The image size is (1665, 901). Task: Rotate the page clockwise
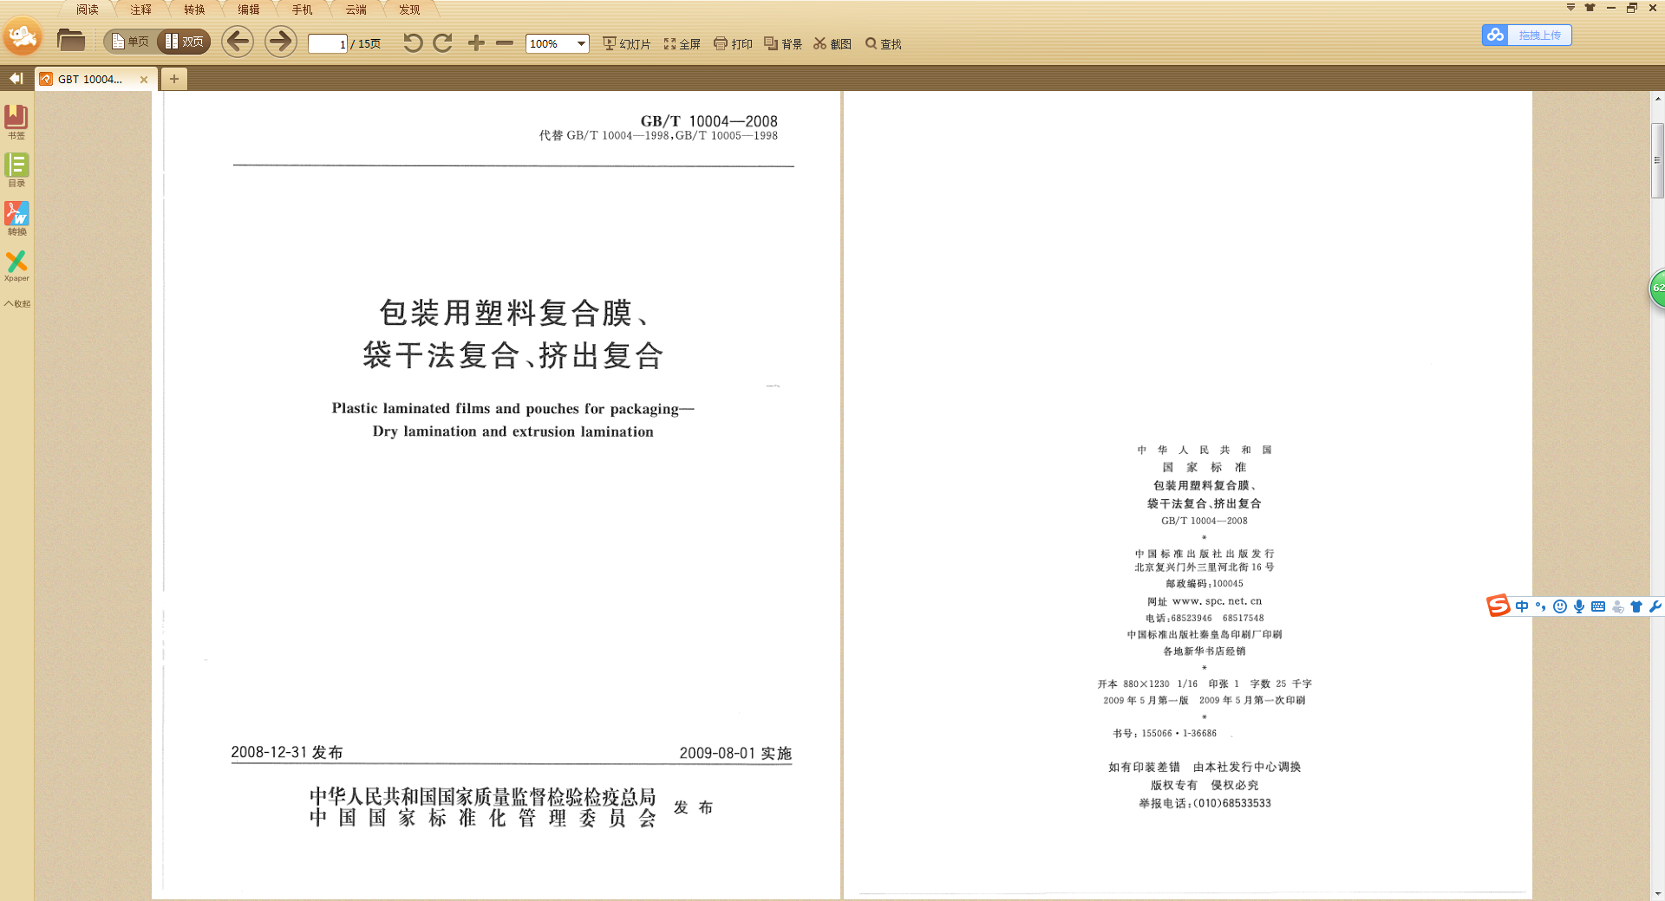443,43
